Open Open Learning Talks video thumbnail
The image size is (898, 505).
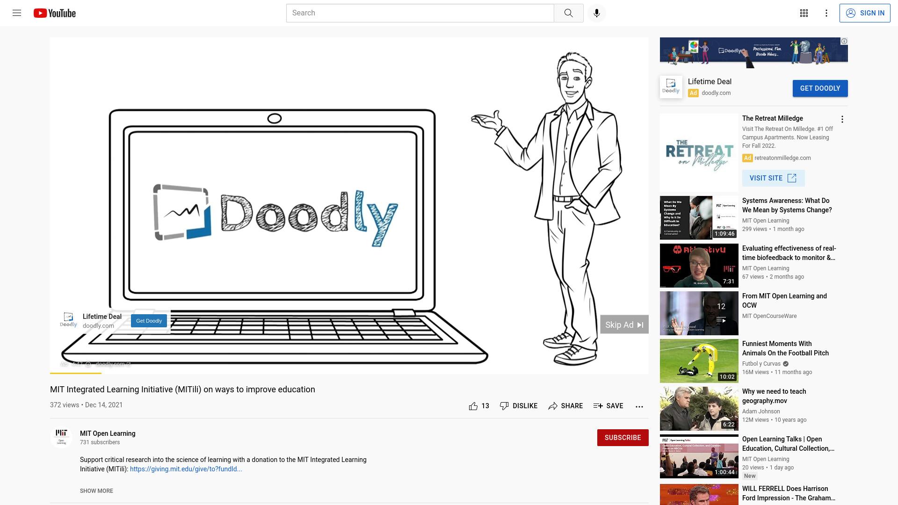[x=699, y=456]
